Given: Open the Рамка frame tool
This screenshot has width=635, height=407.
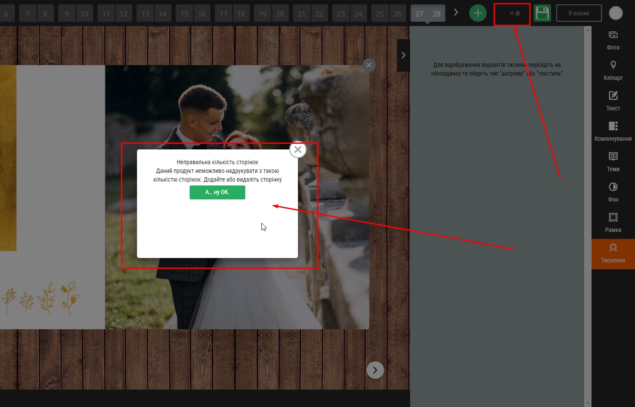Looking at the screenshot, I should coord(613,222).
